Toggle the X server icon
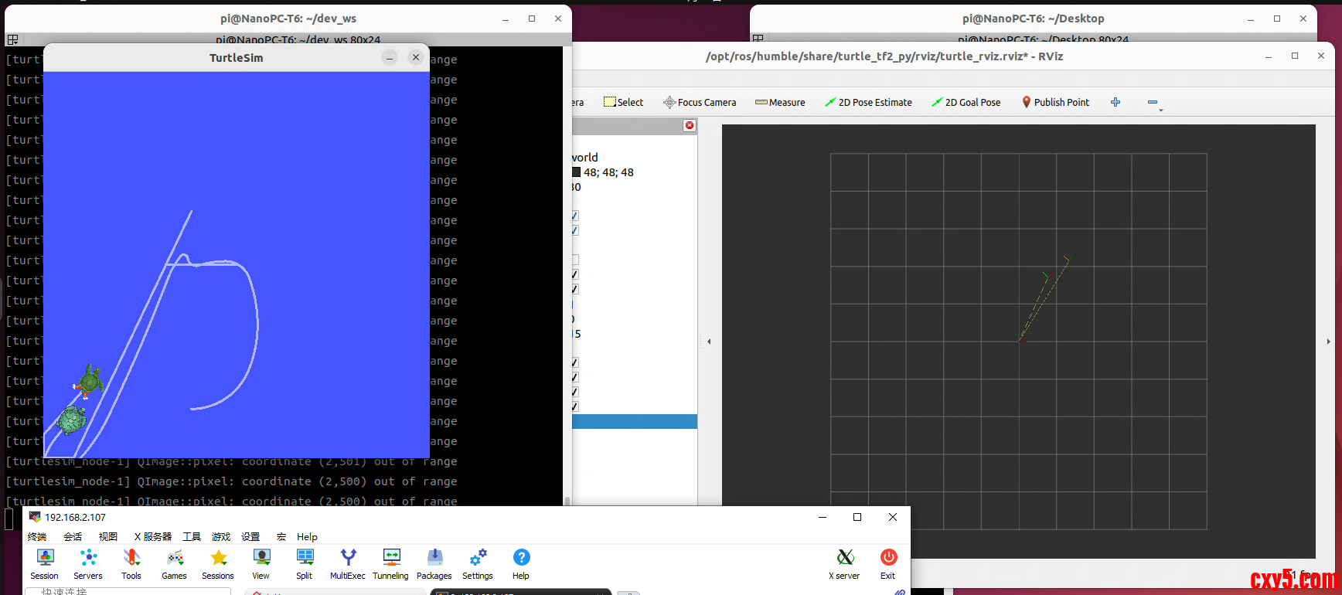Image resolution: width=1342 pixels, height=595 pixels. coord(845,563)
